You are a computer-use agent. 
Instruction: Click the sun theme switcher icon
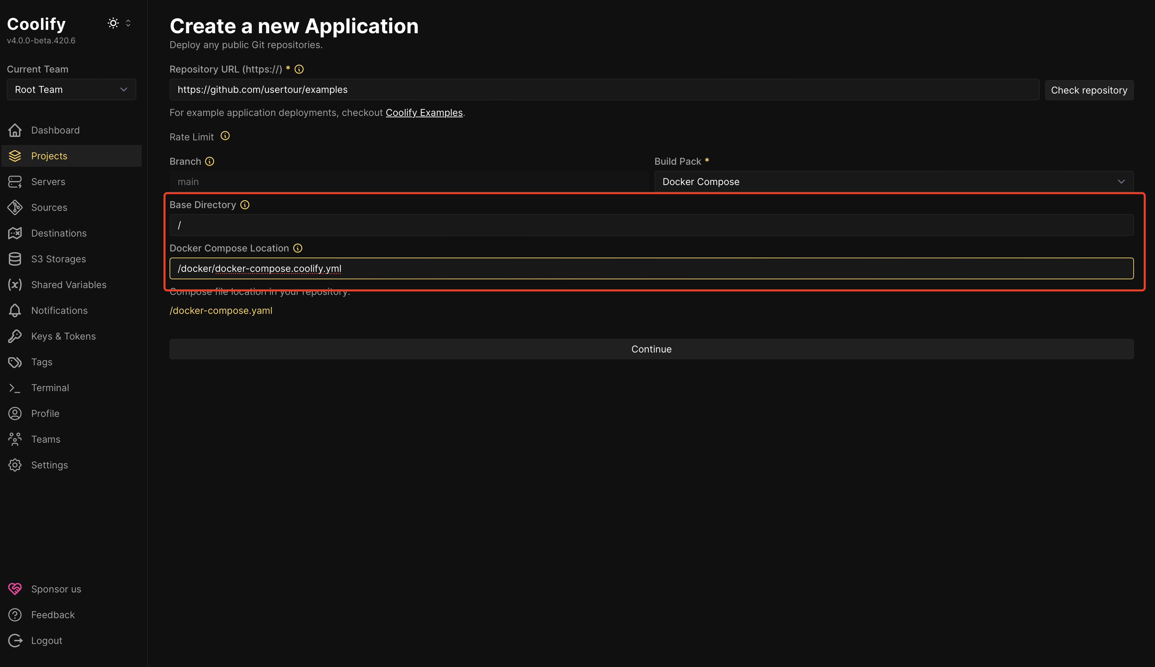click(113, 23)
